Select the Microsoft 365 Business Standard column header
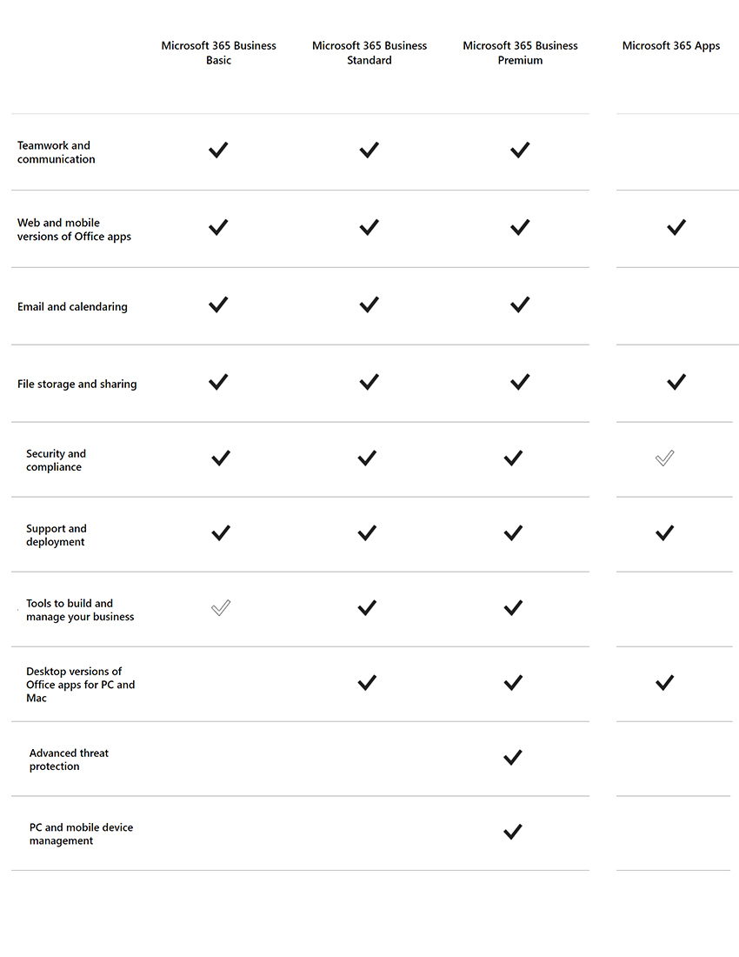Screen dimensions: 739x957 (369, 53)
